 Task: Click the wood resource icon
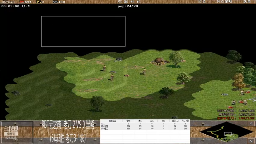pyautogui.click(x=5, y=2)
